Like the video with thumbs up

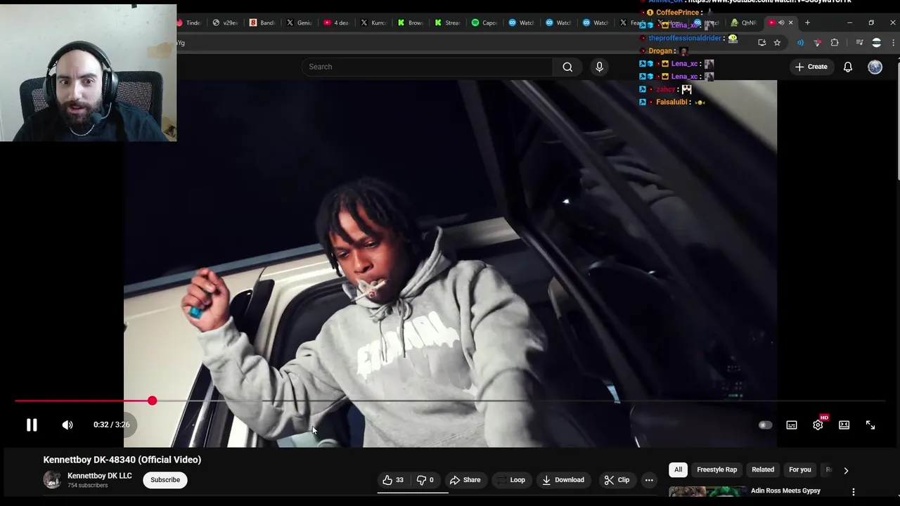click(393, 480)
